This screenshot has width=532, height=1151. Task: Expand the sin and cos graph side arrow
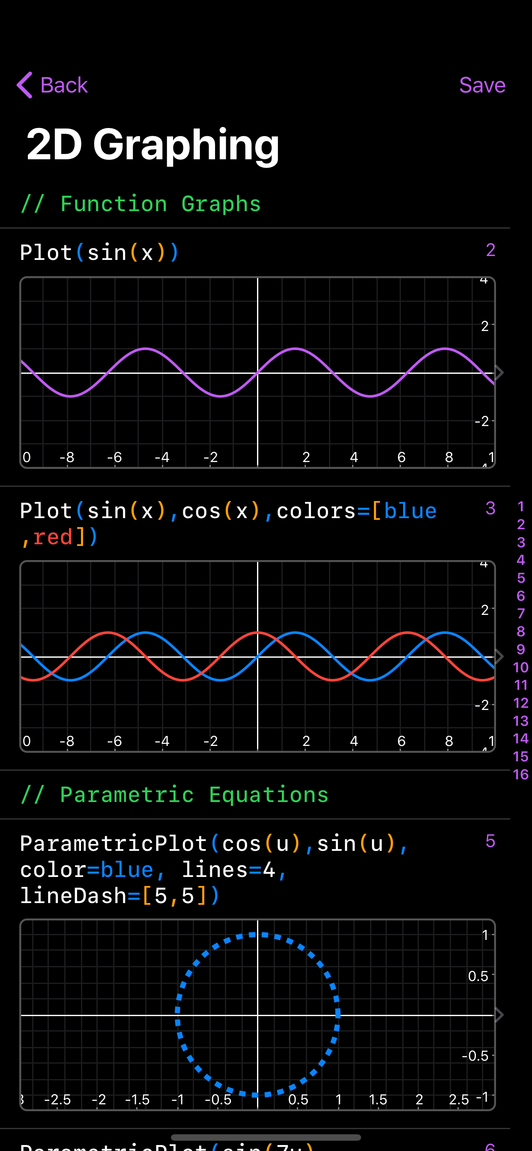[x=499, y=656]
